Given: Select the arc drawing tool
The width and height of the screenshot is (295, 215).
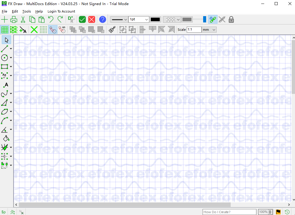Looking at the screenshot, I should point(4,121).
